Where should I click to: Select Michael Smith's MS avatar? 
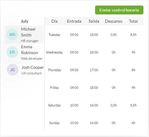[x=12, y=34]
